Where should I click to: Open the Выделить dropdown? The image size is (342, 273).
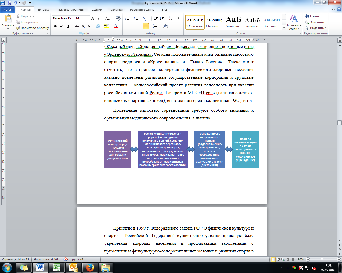316,28
